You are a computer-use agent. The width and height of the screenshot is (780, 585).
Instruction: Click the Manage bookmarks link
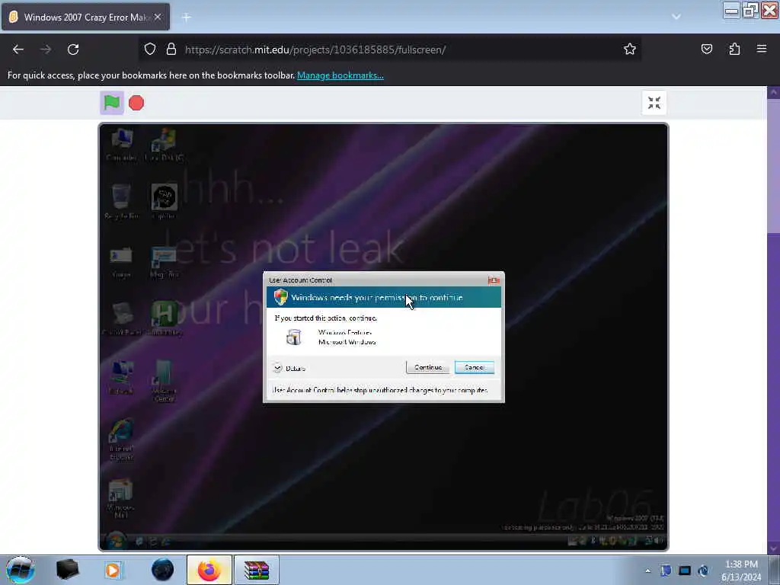click(x=340, y=75)
